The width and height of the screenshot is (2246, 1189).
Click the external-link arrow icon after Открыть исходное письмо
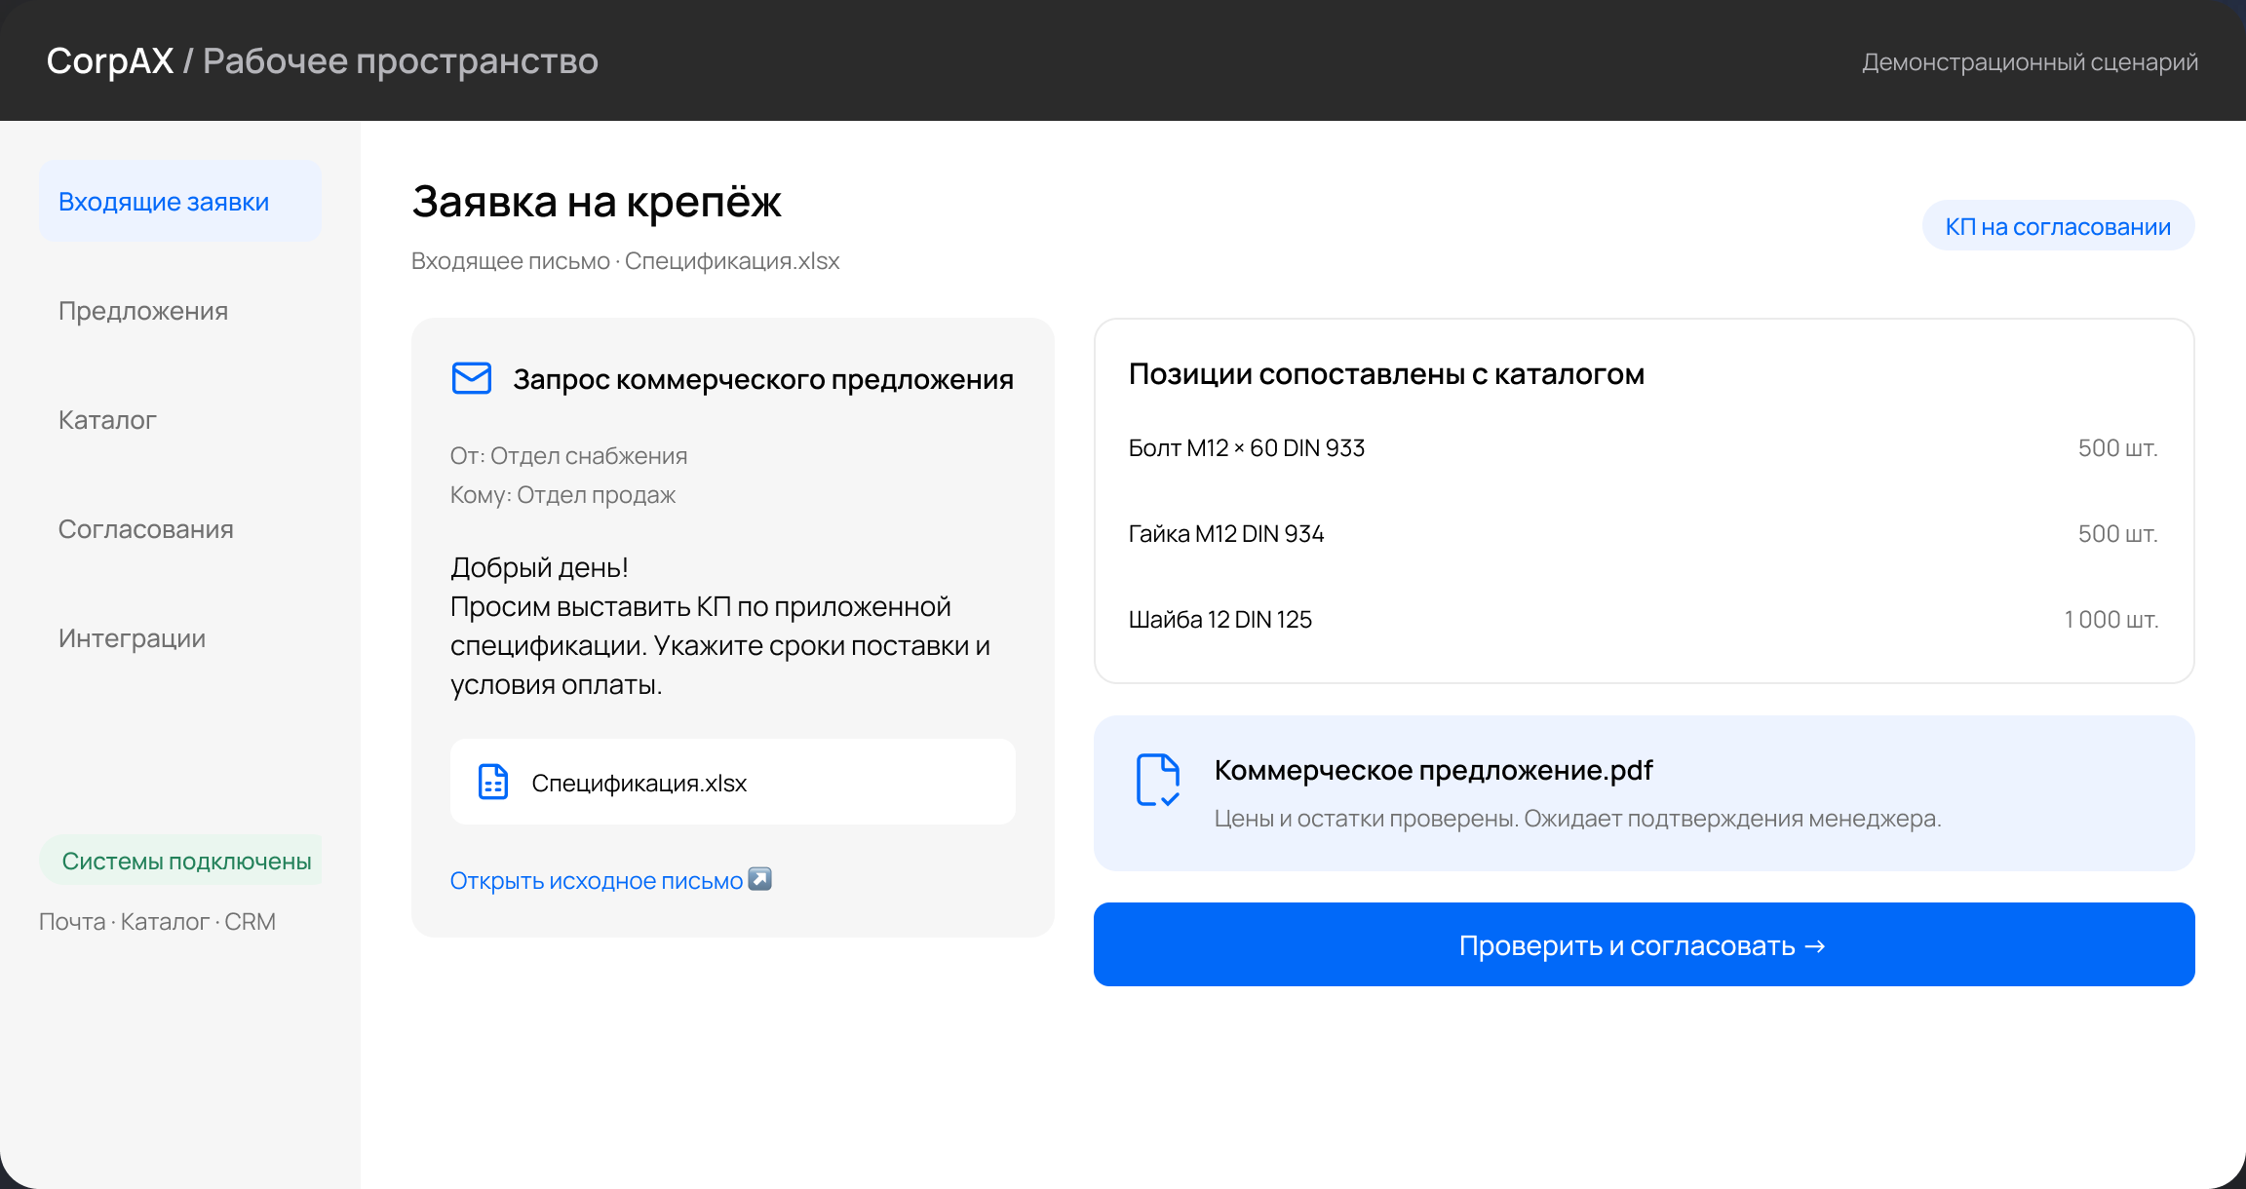(759, 879)
